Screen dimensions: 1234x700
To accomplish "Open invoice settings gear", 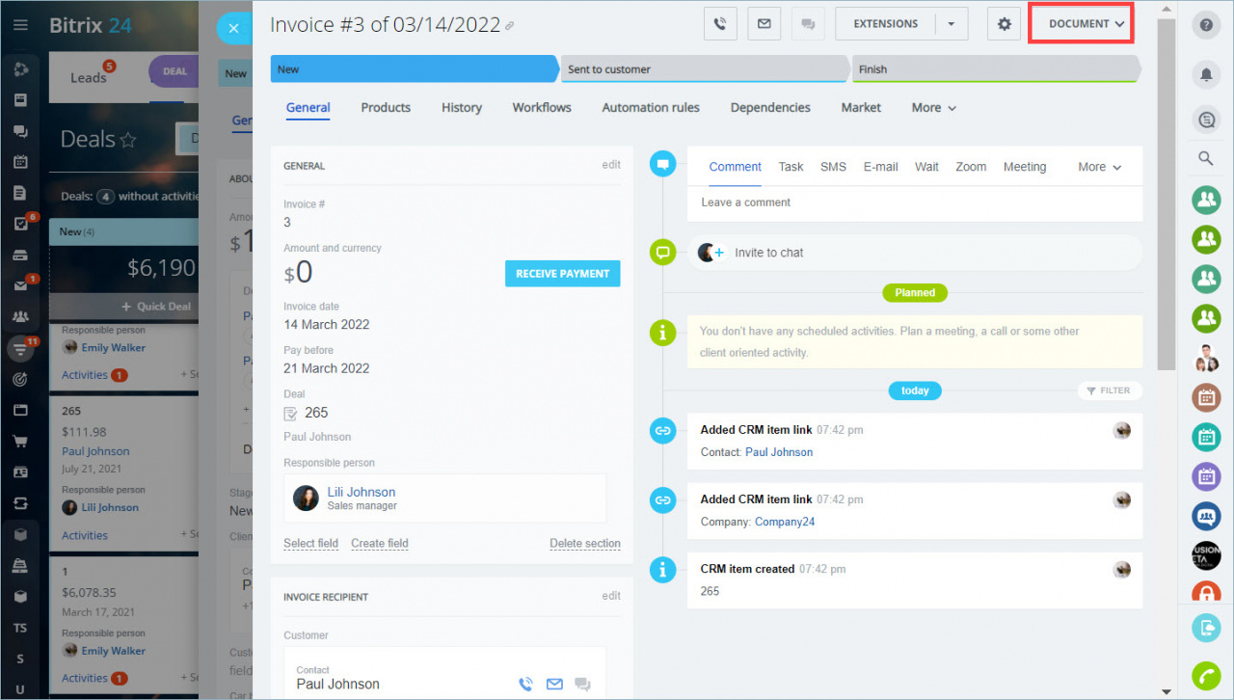I will 1004,24.
